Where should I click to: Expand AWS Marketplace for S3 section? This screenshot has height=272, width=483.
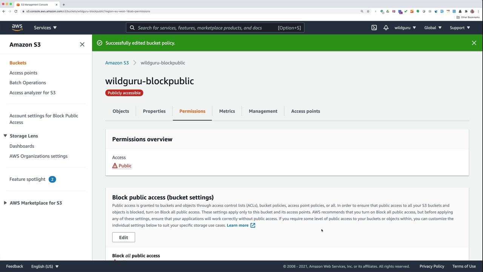click(5, 203)
